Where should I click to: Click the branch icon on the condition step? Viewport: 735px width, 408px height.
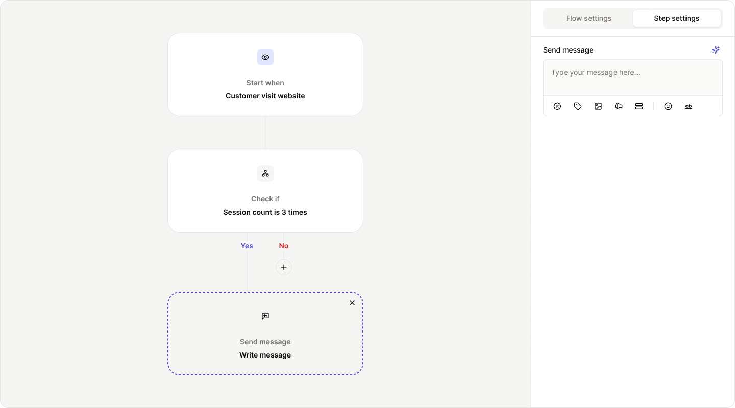point(265,173)
